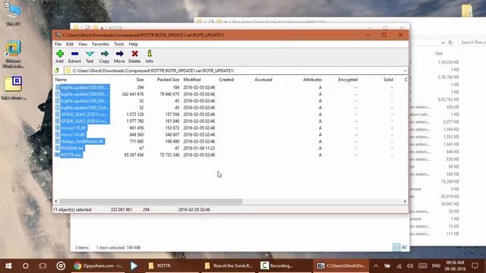Open the Edit menu

click(x=70, y=44)
